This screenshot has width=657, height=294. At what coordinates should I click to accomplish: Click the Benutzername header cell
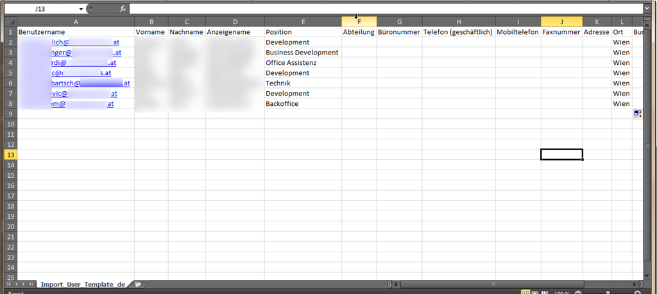pos(76,32)
